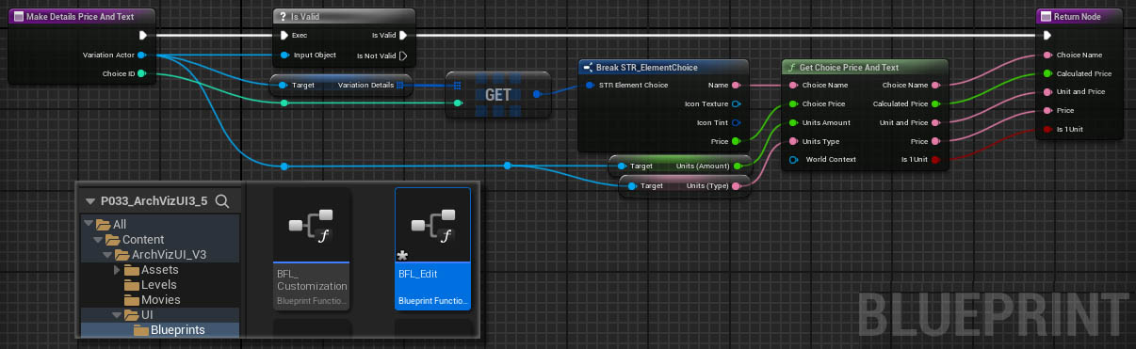
Task: Click the Is Valid exec output pin
Action: [403, 36]
